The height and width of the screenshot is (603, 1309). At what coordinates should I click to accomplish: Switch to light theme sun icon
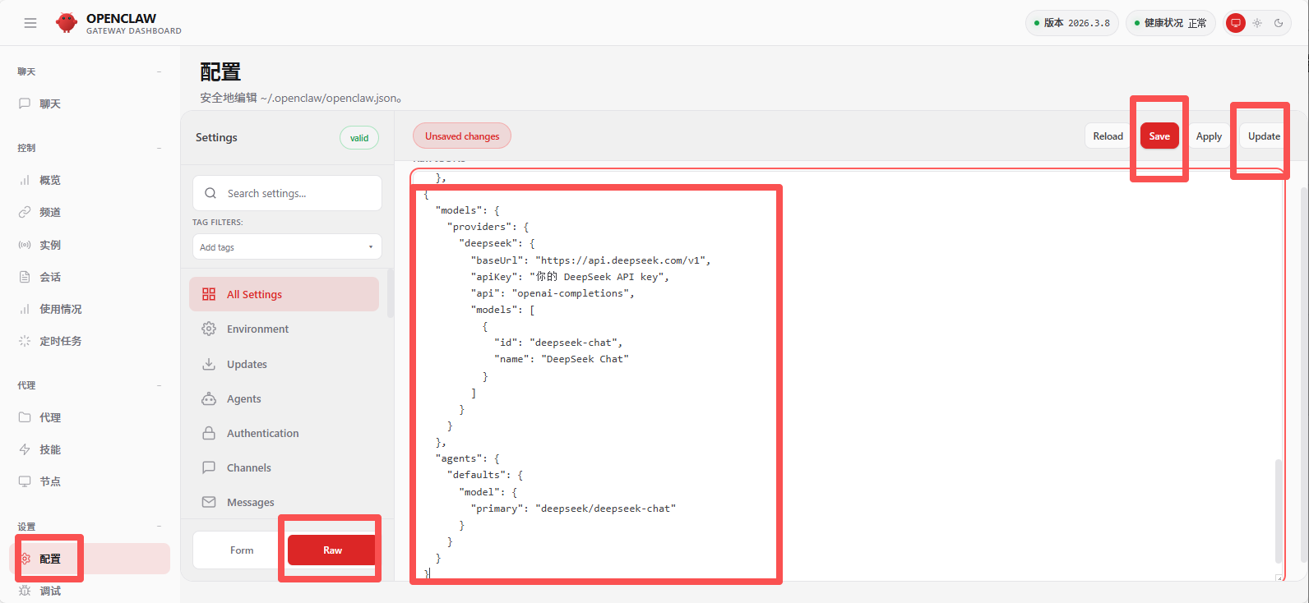click(1257, 23)
